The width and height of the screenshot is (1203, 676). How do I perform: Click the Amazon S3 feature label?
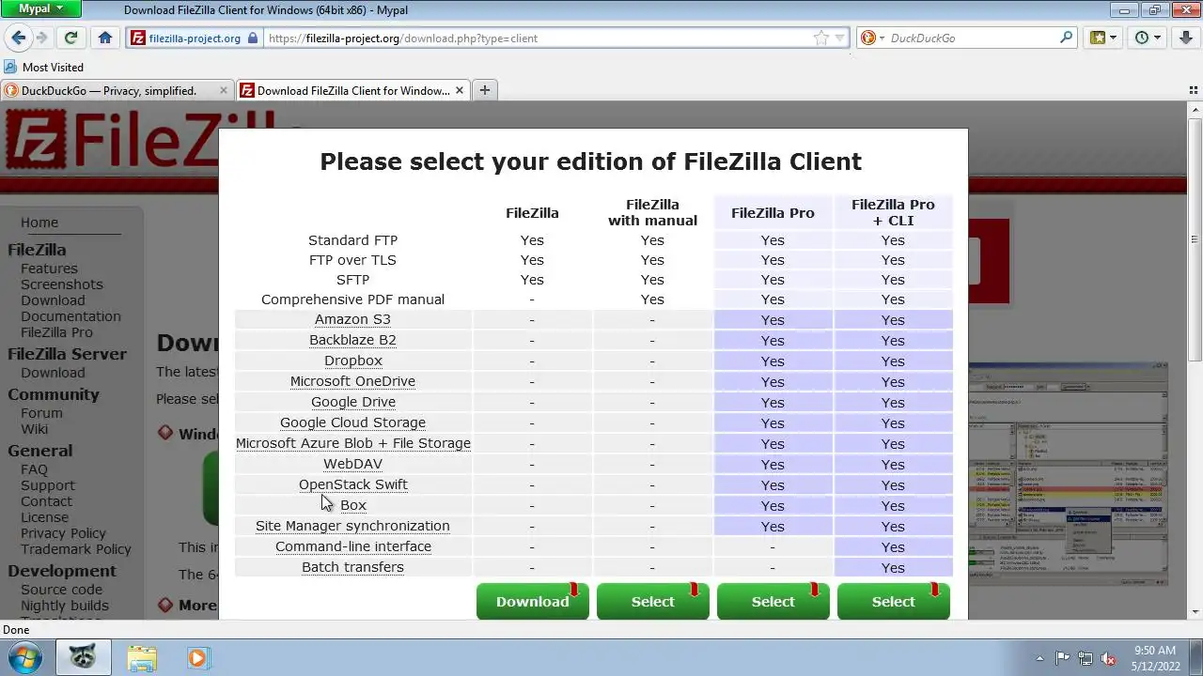click(x=352, y=320)
